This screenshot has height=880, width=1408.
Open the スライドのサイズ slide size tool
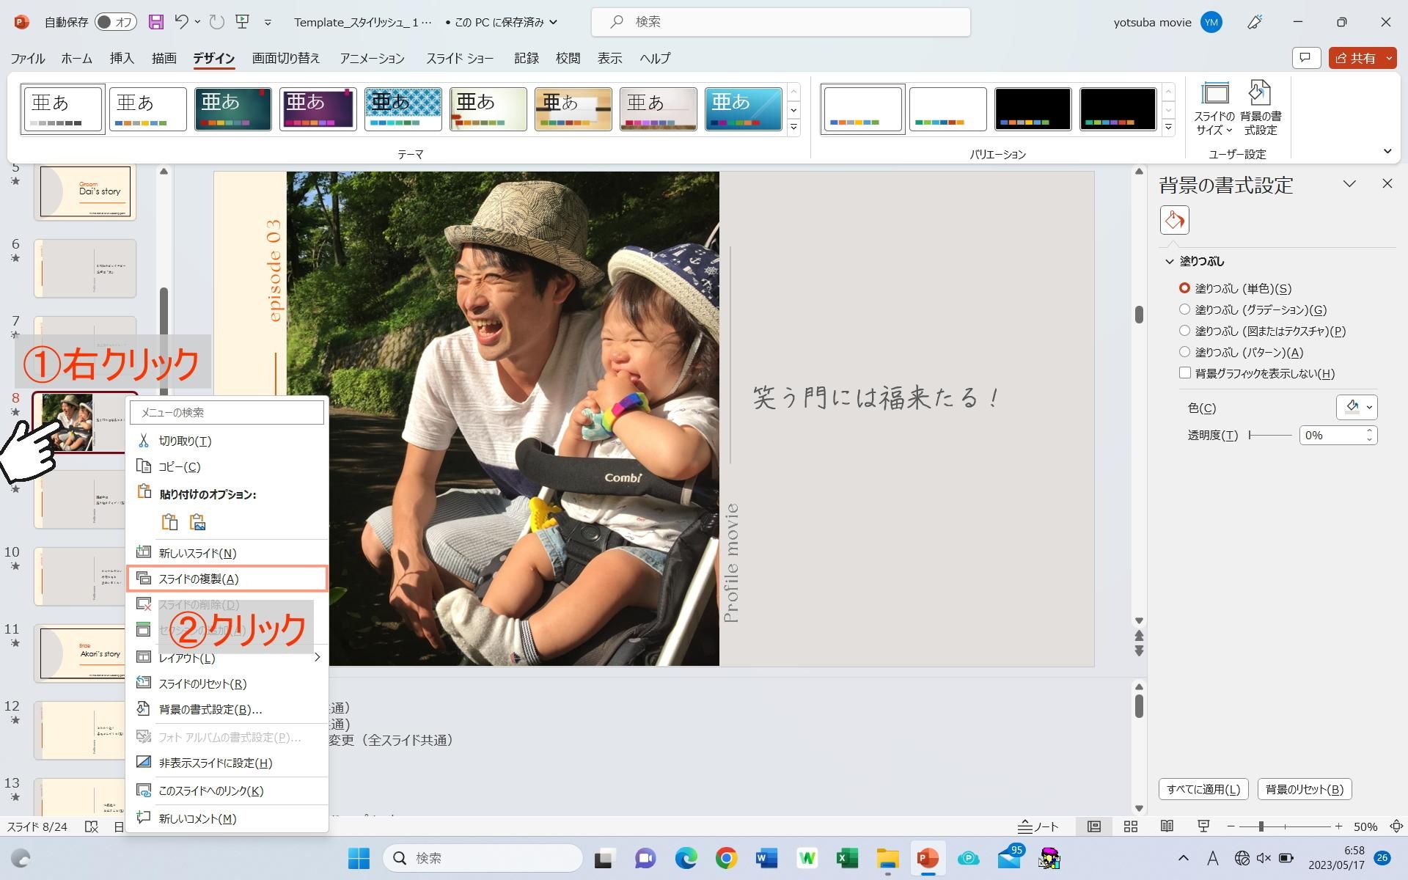[1214, 109]
